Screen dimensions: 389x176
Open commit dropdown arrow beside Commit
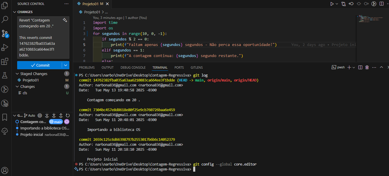coord(66,65)
